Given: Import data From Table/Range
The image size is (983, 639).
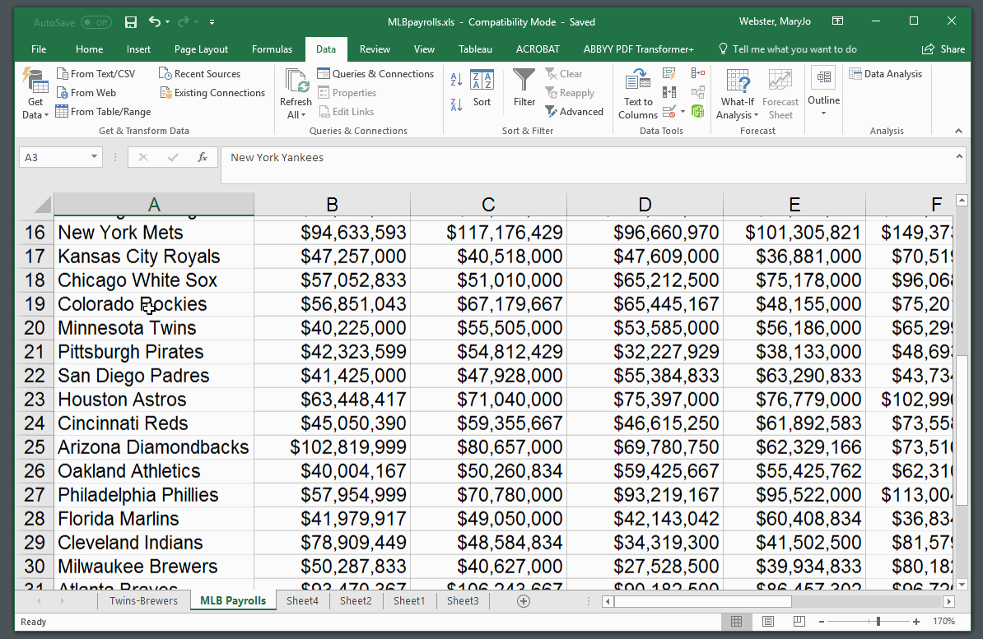Looking at the screenshot, I should [104, 112].
